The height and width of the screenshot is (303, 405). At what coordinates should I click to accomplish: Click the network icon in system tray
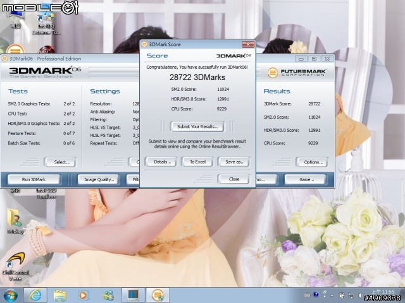[351, 295]
